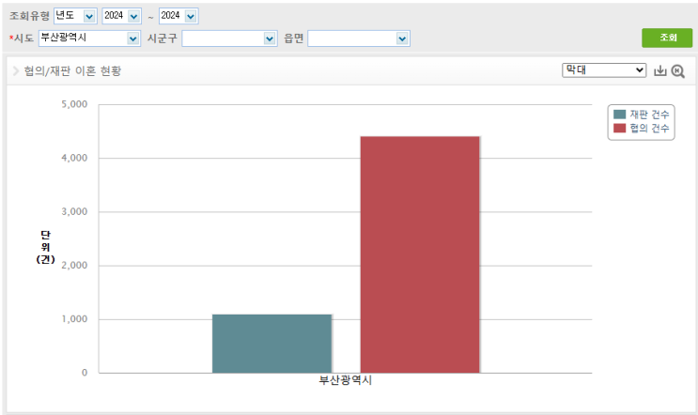Screen dimensions: 698x415
Task: Select the red 협의 건수 bar
Action: pos(420,254)
